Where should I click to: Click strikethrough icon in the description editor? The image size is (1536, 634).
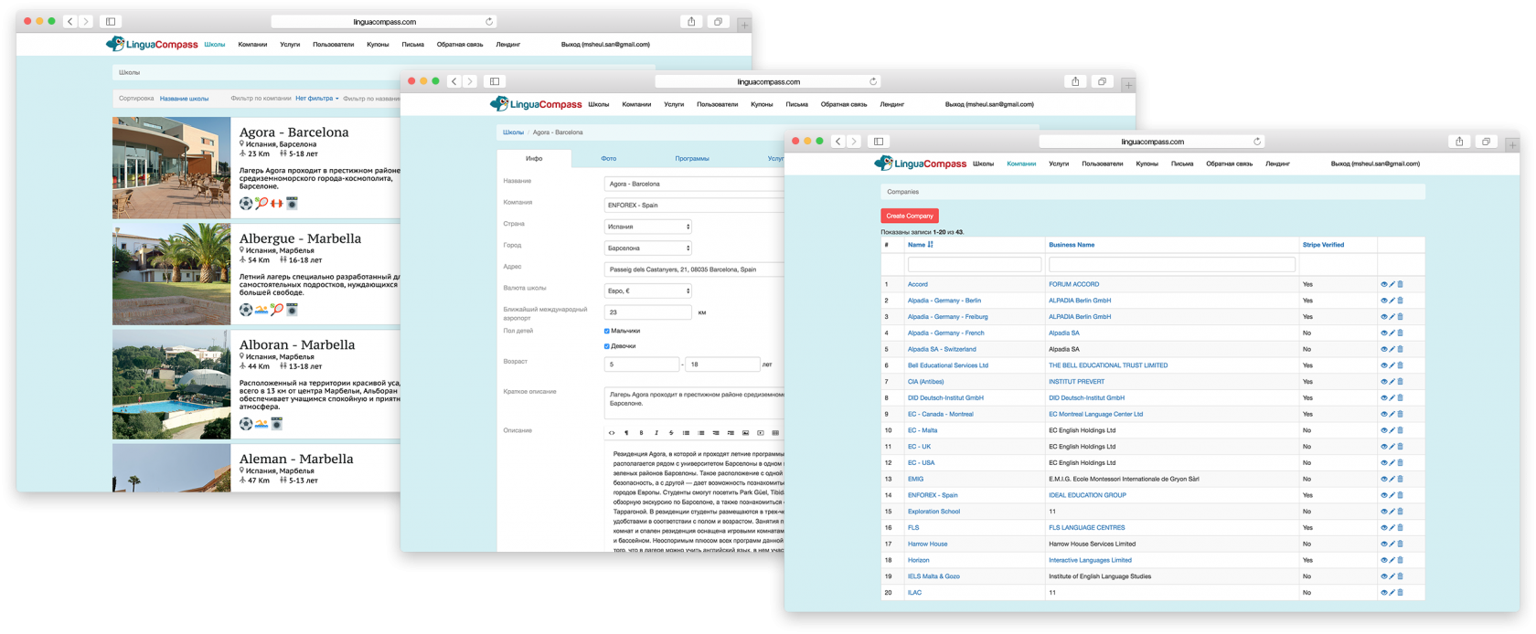(671, 433)
